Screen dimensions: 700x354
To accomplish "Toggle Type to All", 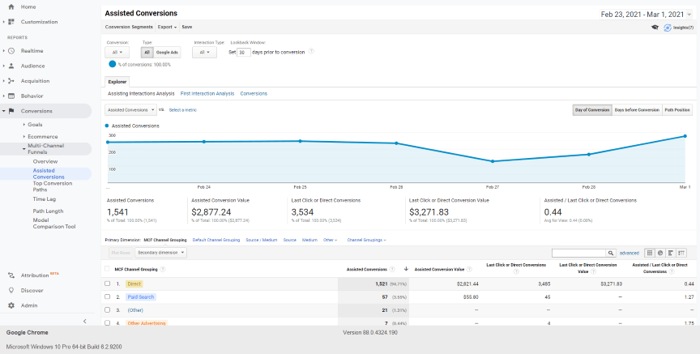I will [x=147, y=52].
